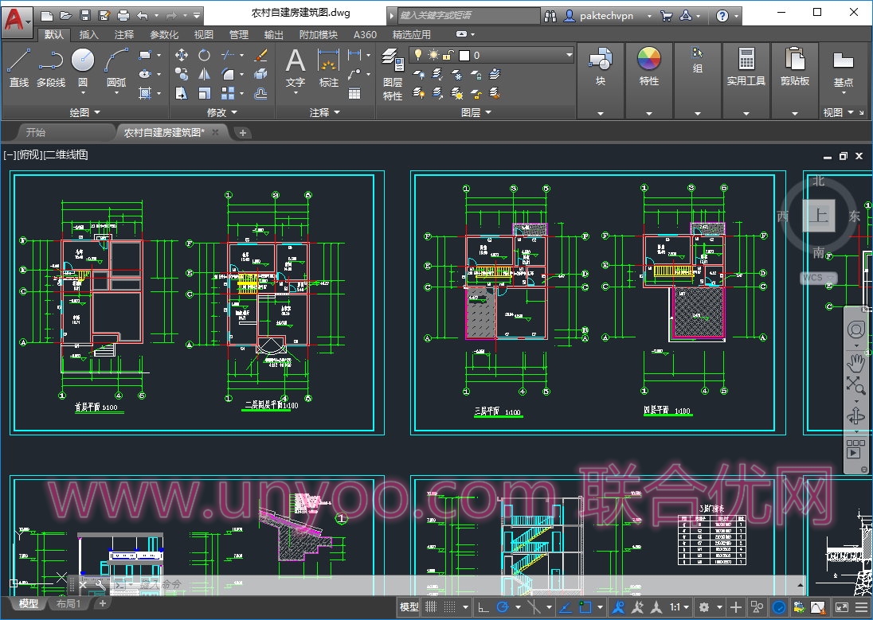Image resolution: width=873 pixels, height=620 pixels.
Task: Open the 开始 start tab
Action: [x=36, y=132]
